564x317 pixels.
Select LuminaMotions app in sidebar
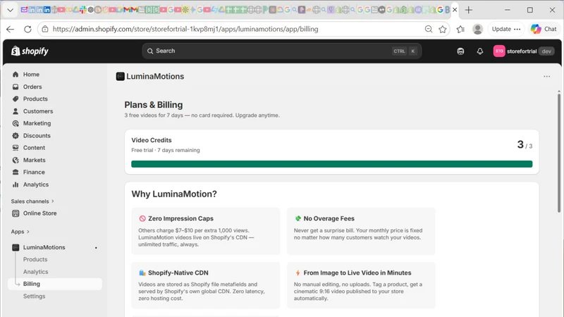click(44, 247)
